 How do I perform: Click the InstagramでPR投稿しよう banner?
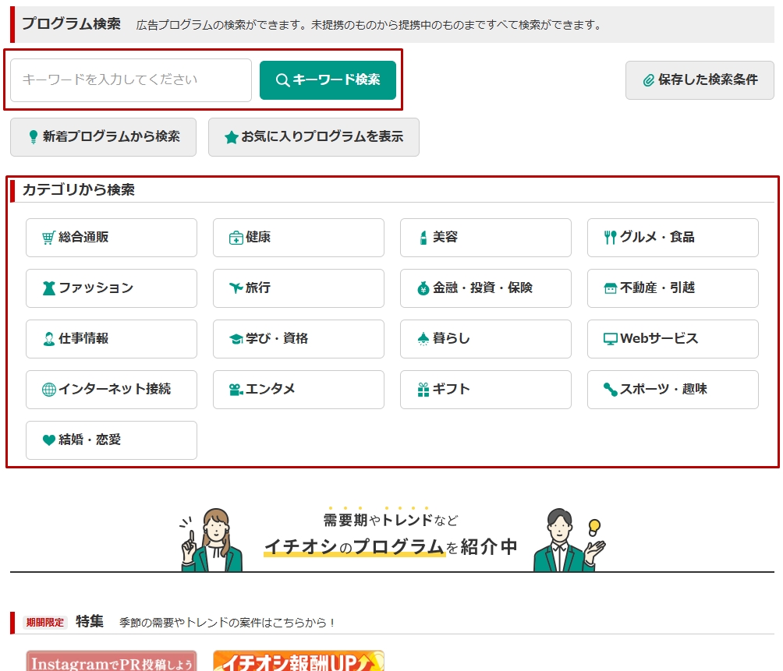coord(111,661)
